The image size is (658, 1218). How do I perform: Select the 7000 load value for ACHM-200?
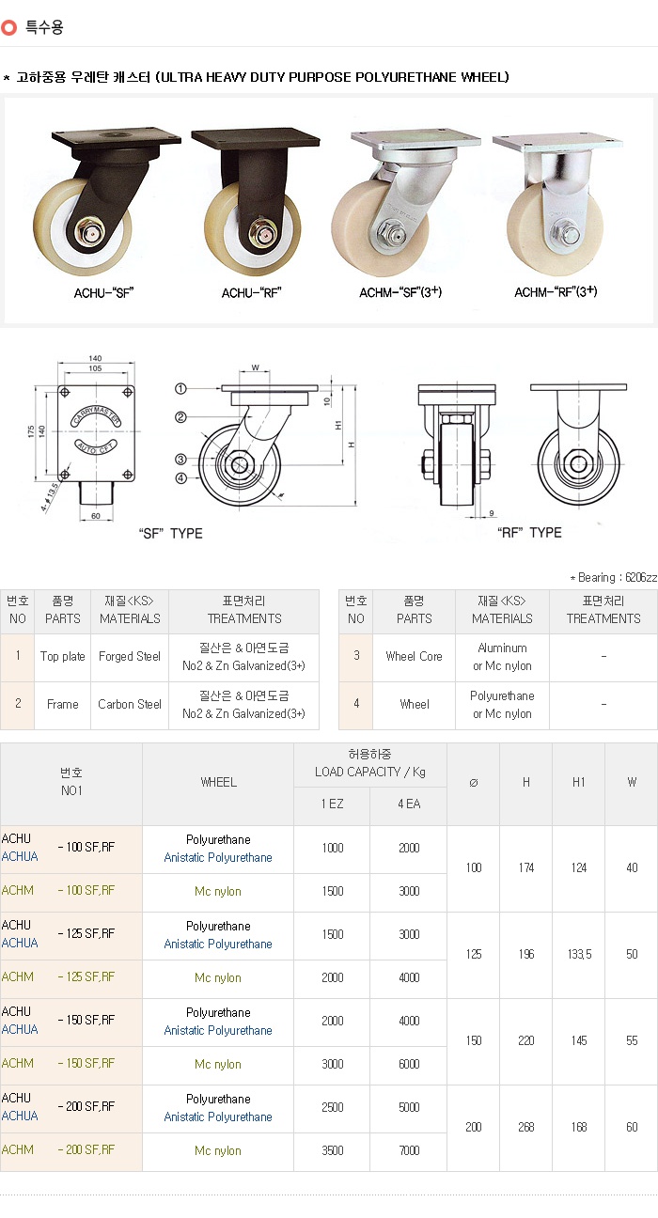(x=409, y=1151)
